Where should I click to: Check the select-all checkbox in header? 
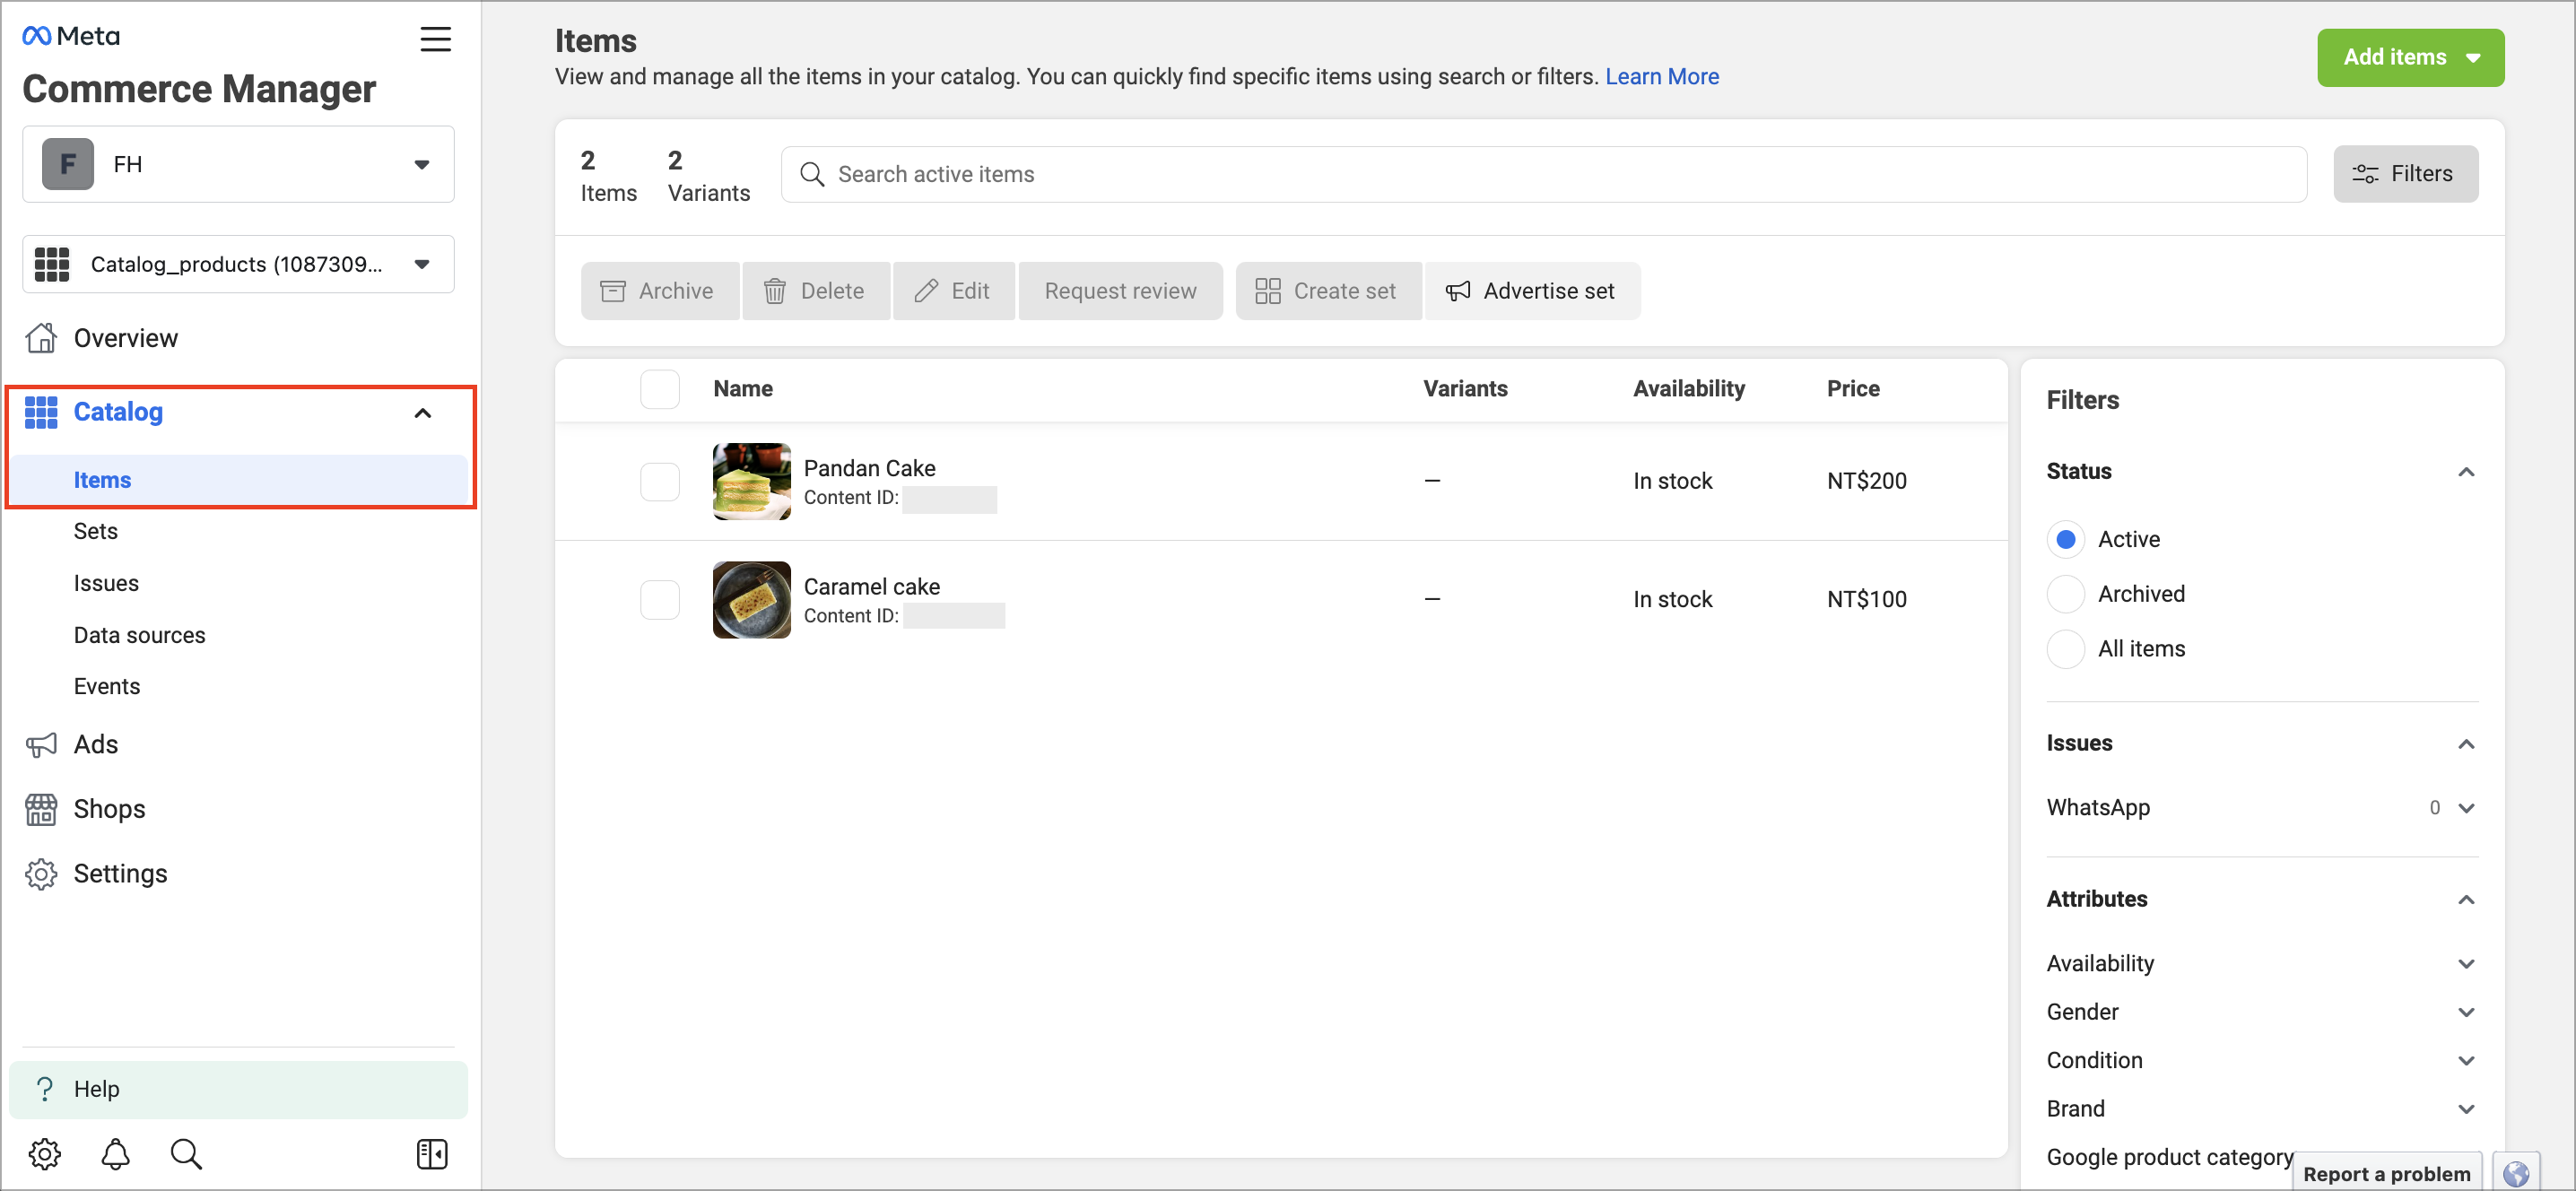click(x=660, y=389)
